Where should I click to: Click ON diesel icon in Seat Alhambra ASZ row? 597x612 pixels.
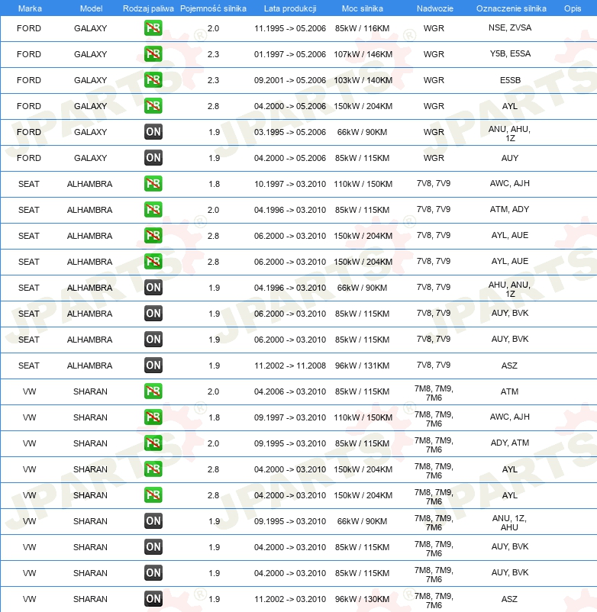(153, 366)
